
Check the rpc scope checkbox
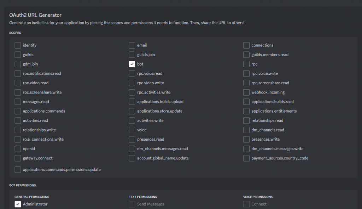(x=246, y=64)
